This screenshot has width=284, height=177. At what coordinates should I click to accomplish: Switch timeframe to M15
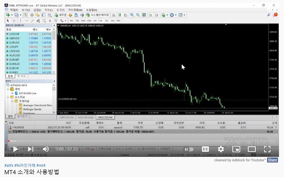(83, 21)
